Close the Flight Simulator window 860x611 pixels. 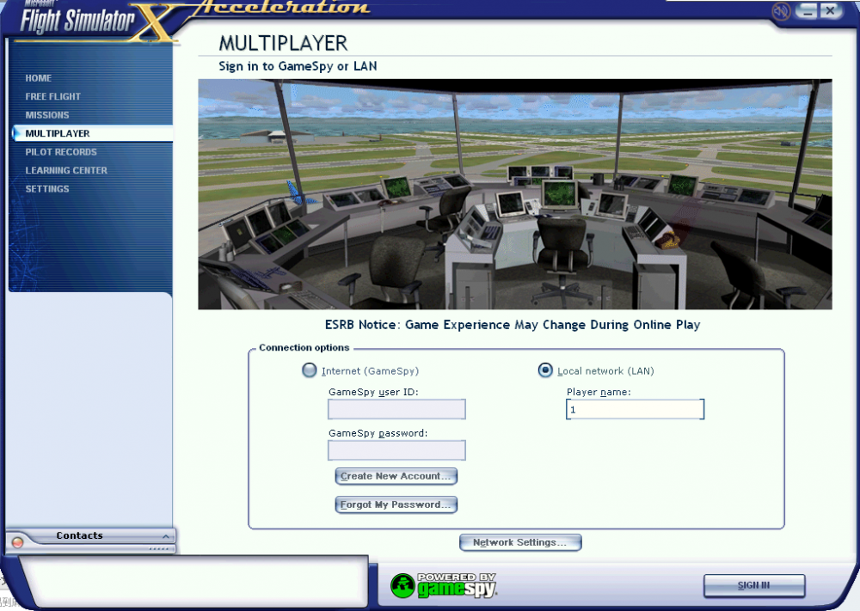point(829,11)
